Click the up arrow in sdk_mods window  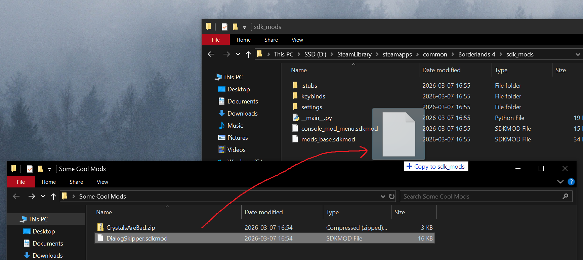(x=248, y=54)
